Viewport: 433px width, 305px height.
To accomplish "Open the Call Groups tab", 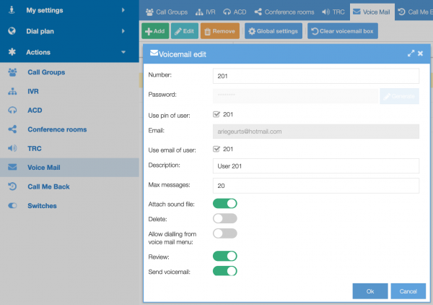I will pos(167,12).
